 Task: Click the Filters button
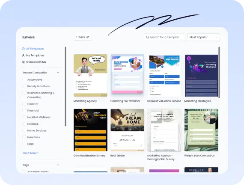83,37
